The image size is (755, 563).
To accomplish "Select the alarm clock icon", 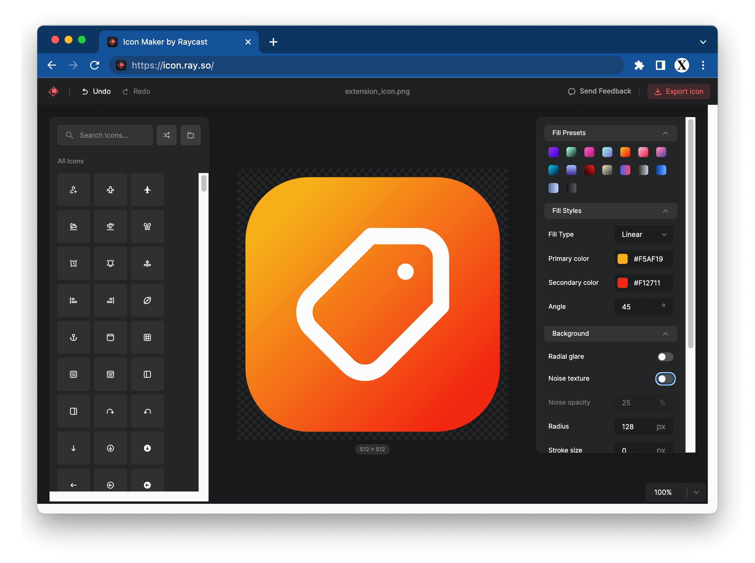I will tap(74, 264).
